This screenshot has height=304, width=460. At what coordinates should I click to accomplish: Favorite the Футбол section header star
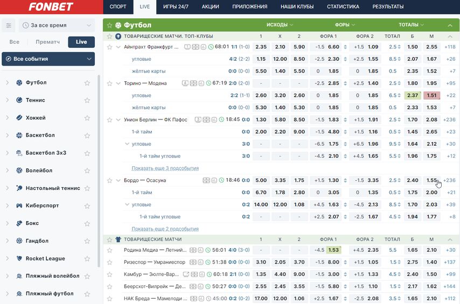(x=109, y=25)
